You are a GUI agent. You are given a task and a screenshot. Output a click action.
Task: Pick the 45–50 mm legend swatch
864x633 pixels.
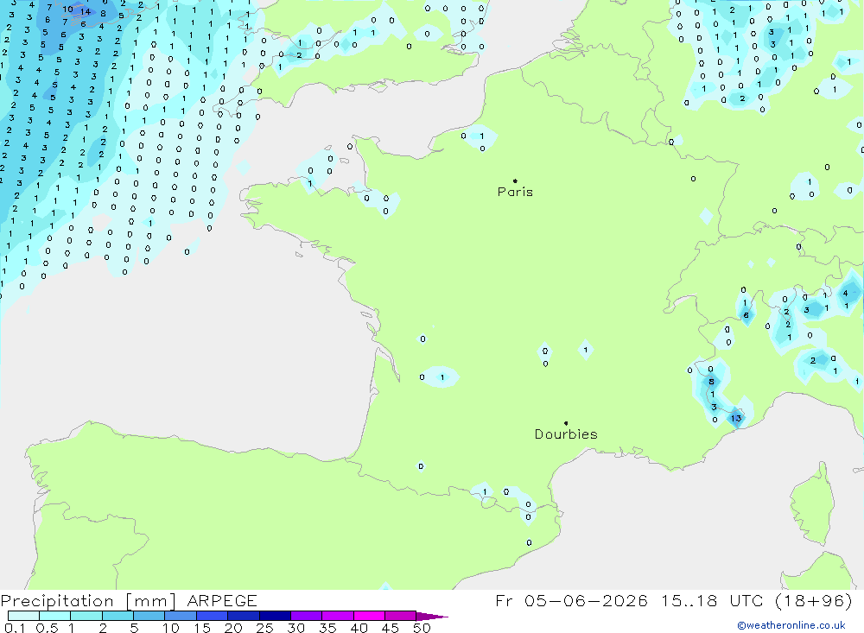[x=401, y=616]
